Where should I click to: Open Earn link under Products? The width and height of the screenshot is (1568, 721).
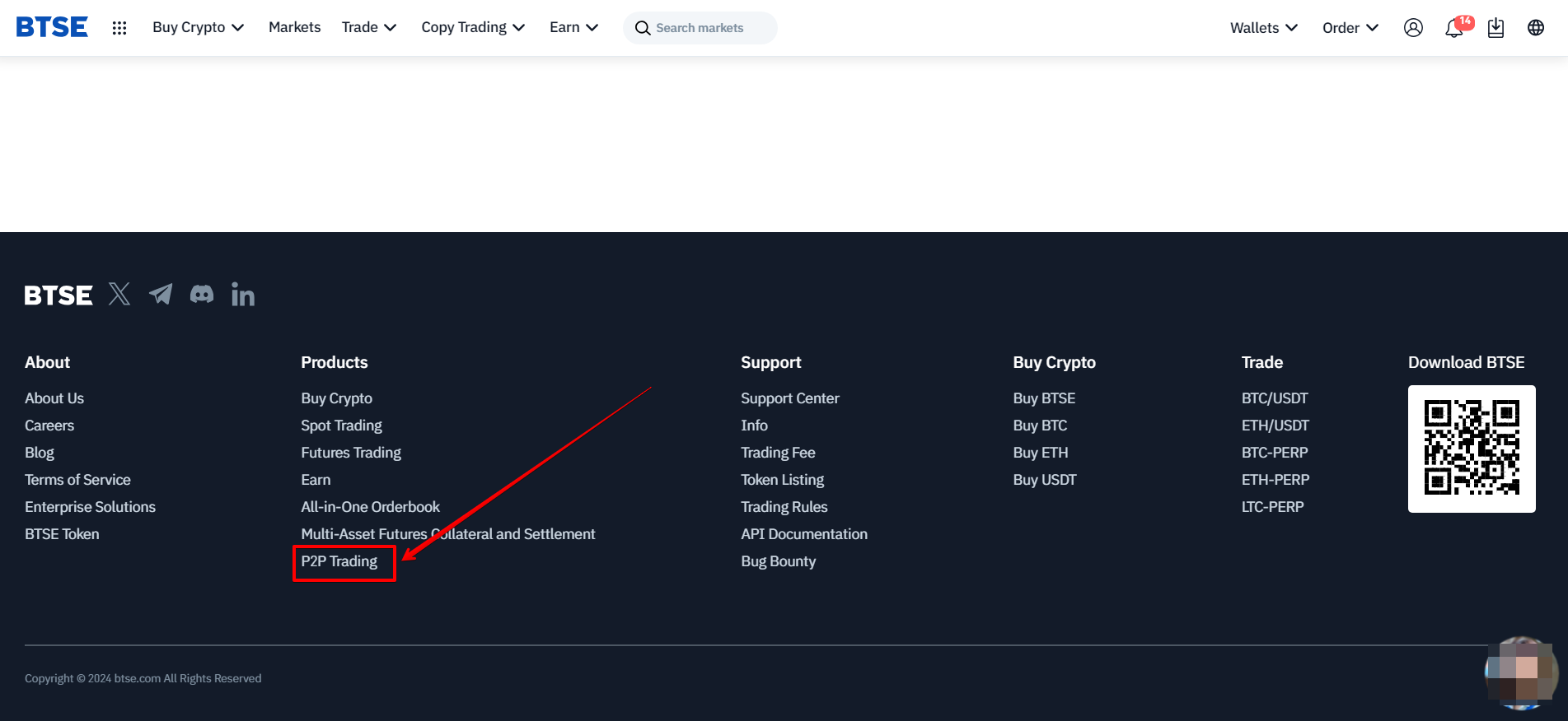click(316, 480)
